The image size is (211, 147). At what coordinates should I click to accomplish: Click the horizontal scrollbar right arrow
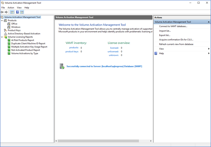pyautogui.click(x=151, y=141)
